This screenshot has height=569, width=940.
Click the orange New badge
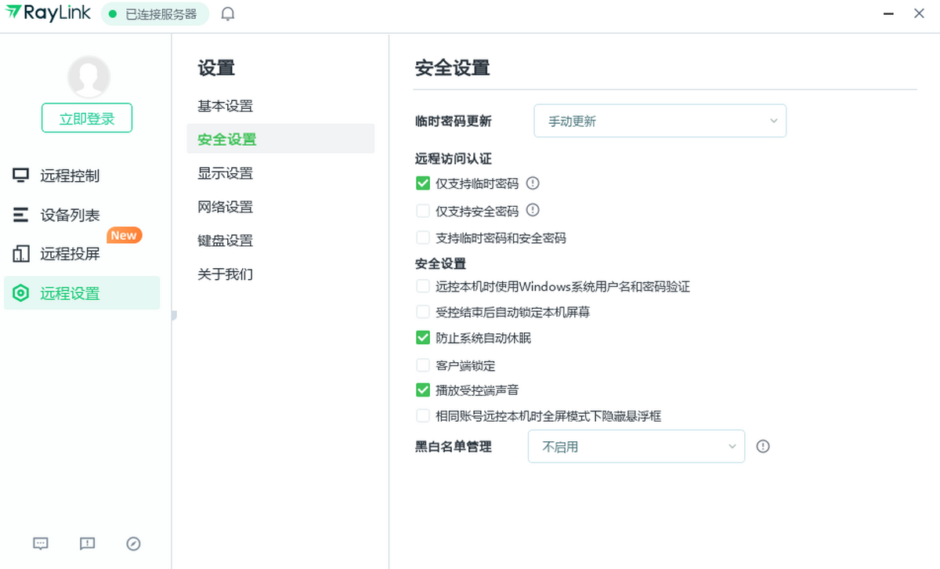(124, 235)
